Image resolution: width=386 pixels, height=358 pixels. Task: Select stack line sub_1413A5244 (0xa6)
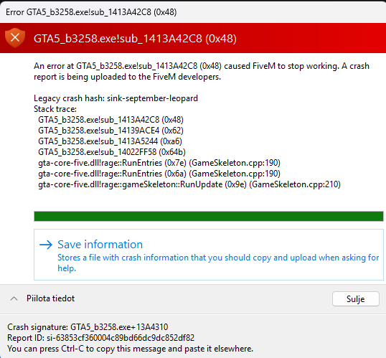(110, 141)
